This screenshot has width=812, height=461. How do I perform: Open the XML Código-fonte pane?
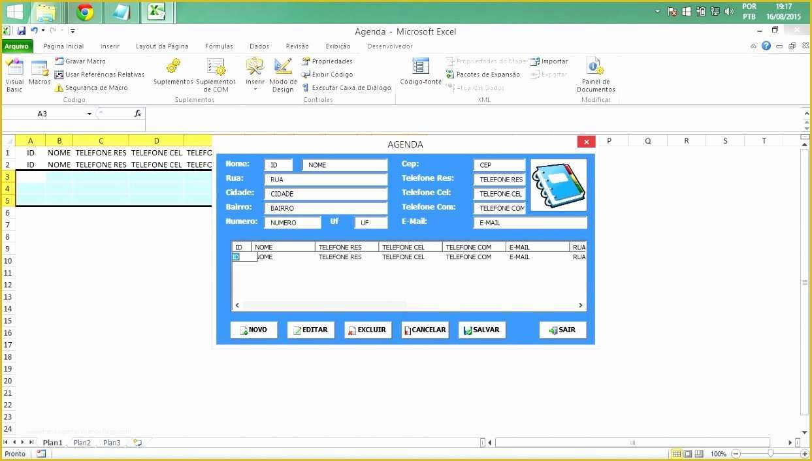(421, 72)
